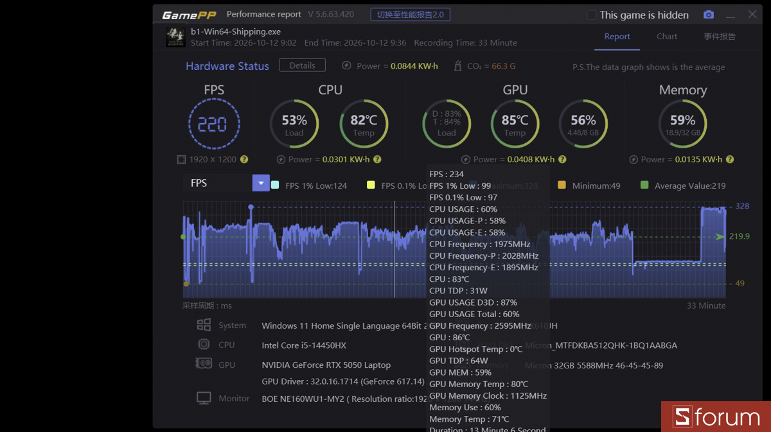This screenshot has width=771, height=432.
Task: Click the CPU chip icon in hardware list
Action: click(204, 344)
